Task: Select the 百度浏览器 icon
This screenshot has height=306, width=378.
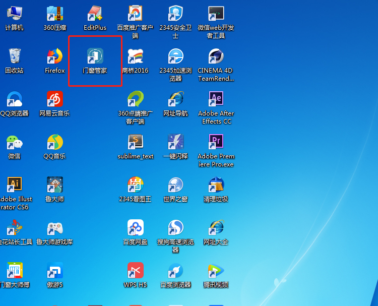Action: pyautogui.click(x=175, y=270)
